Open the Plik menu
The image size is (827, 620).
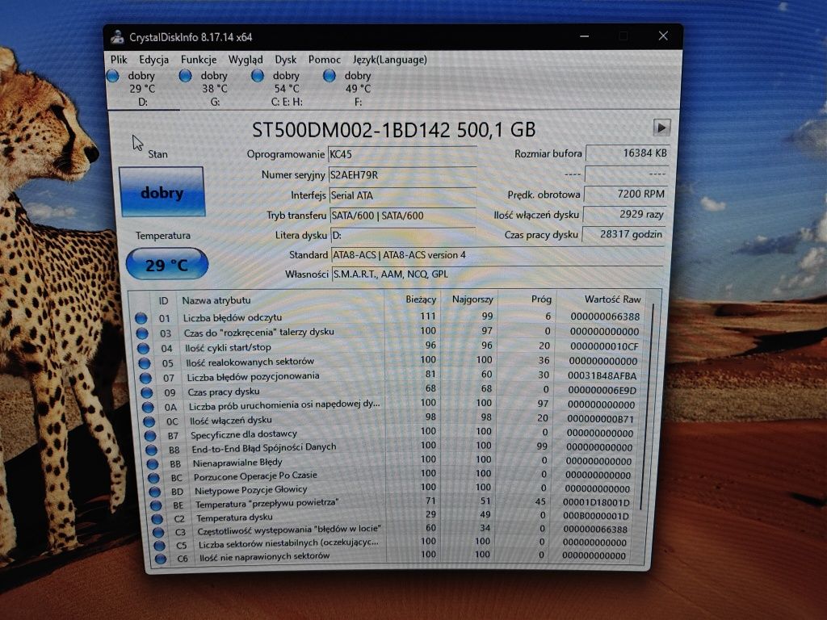pyautogui.click(x=119, y=60)
